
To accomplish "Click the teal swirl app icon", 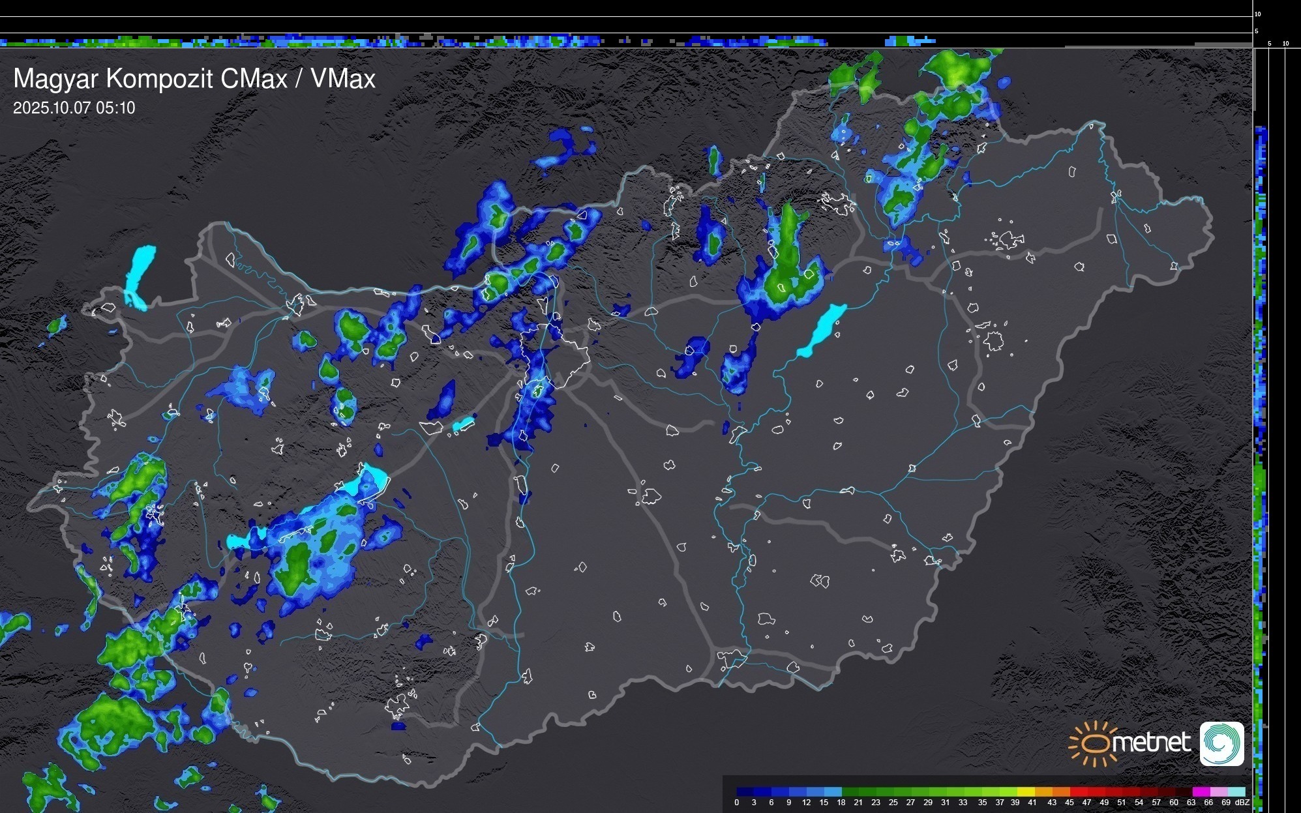I will pos(1221,743).
